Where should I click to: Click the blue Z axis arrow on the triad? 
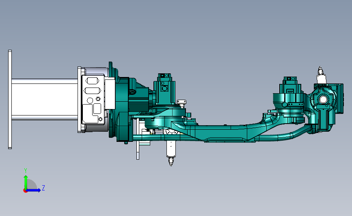[34, 190]
